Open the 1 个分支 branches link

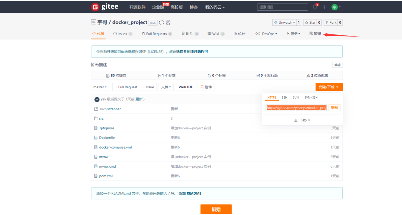[x=166, y=76]
